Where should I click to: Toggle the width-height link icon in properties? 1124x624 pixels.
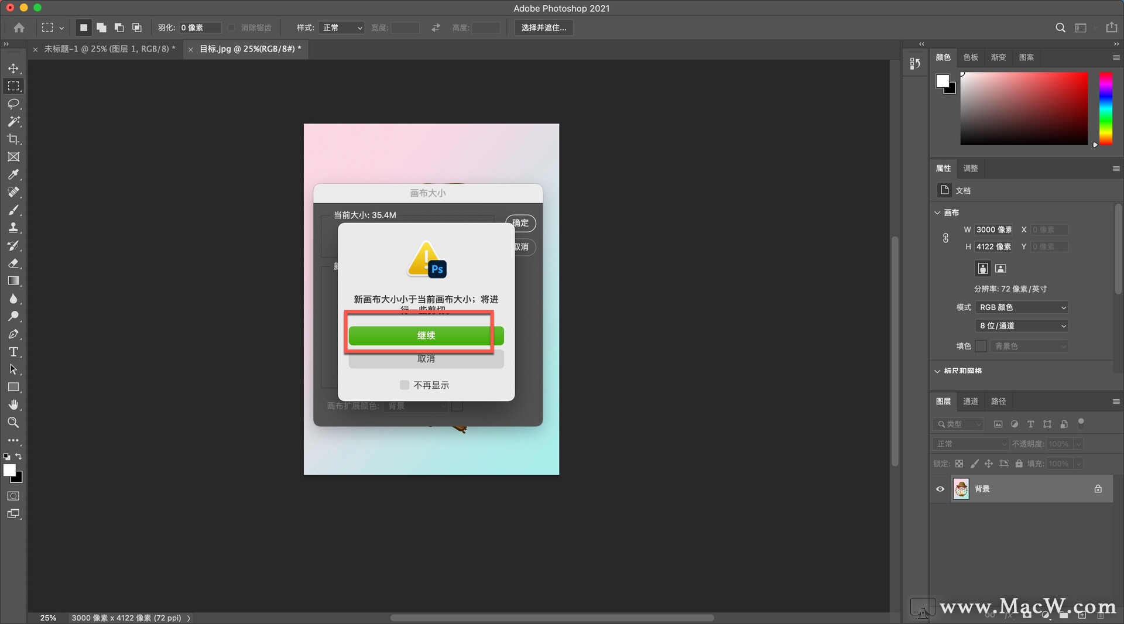tap(945, 238)
